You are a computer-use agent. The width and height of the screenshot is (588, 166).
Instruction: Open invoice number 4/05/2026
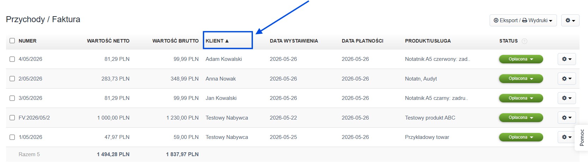30,59
